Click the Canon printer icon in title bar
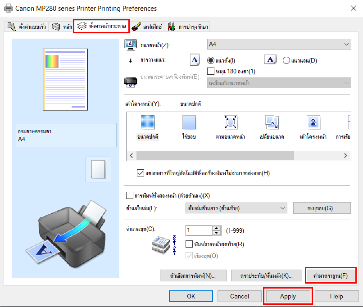The height and width of the screenshot is (307, 363). [9, 9]
